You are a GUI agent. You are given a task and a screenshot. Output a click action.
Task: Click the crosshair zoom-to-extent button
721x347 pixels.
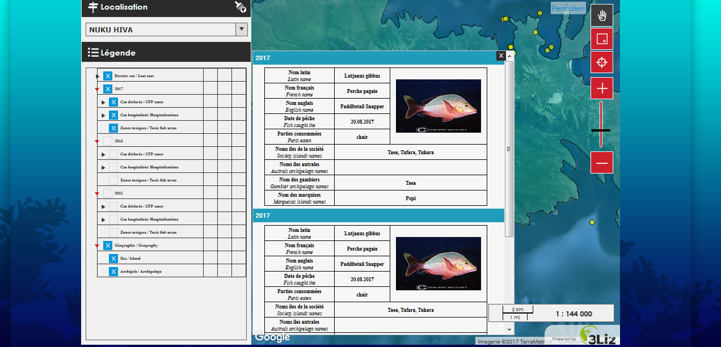pos(602,62)
